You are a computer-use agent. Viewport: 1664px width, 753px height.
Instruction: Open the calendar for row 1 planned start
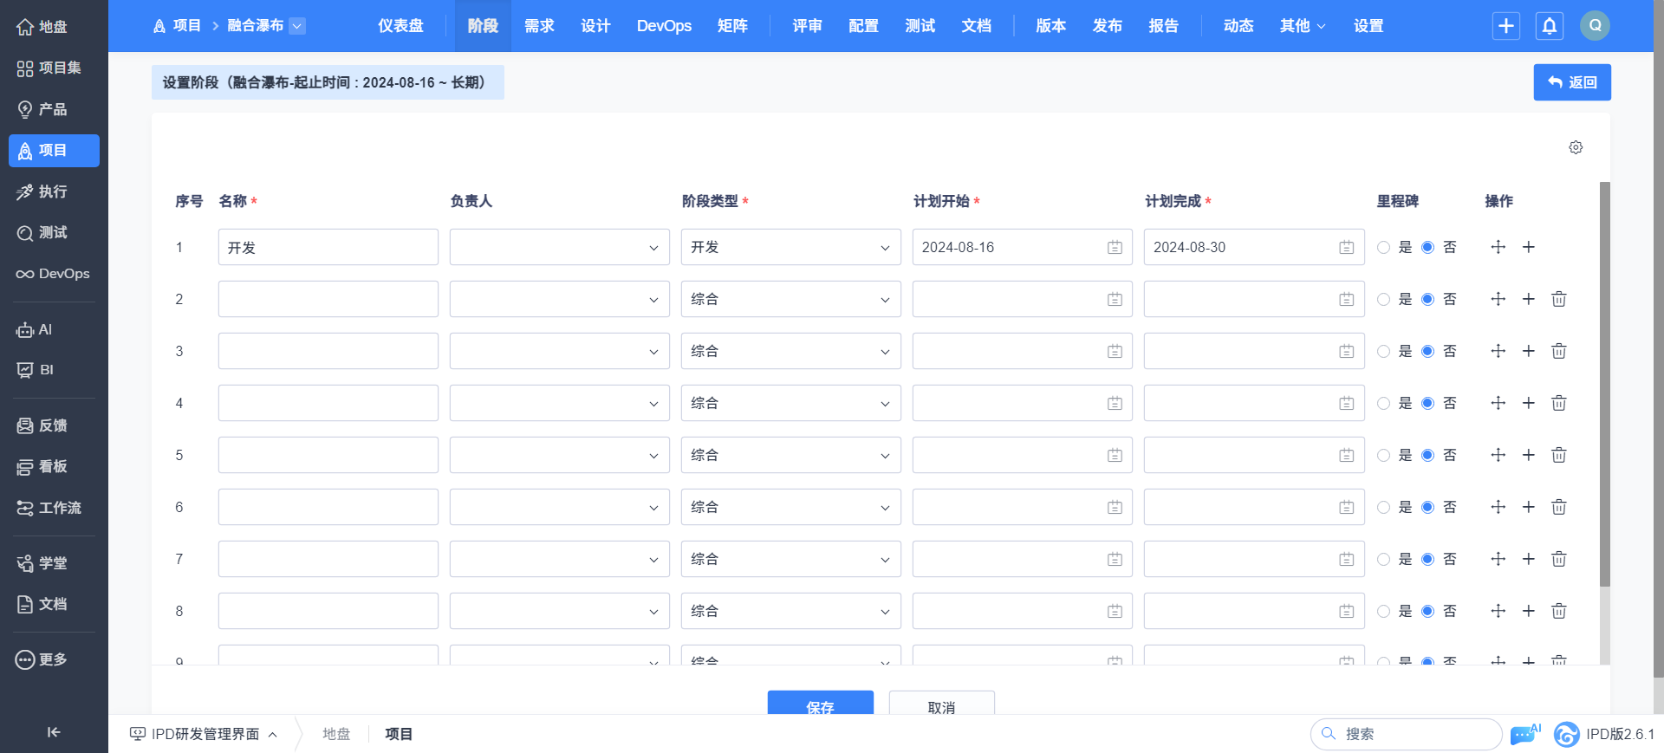(1115, 248)
